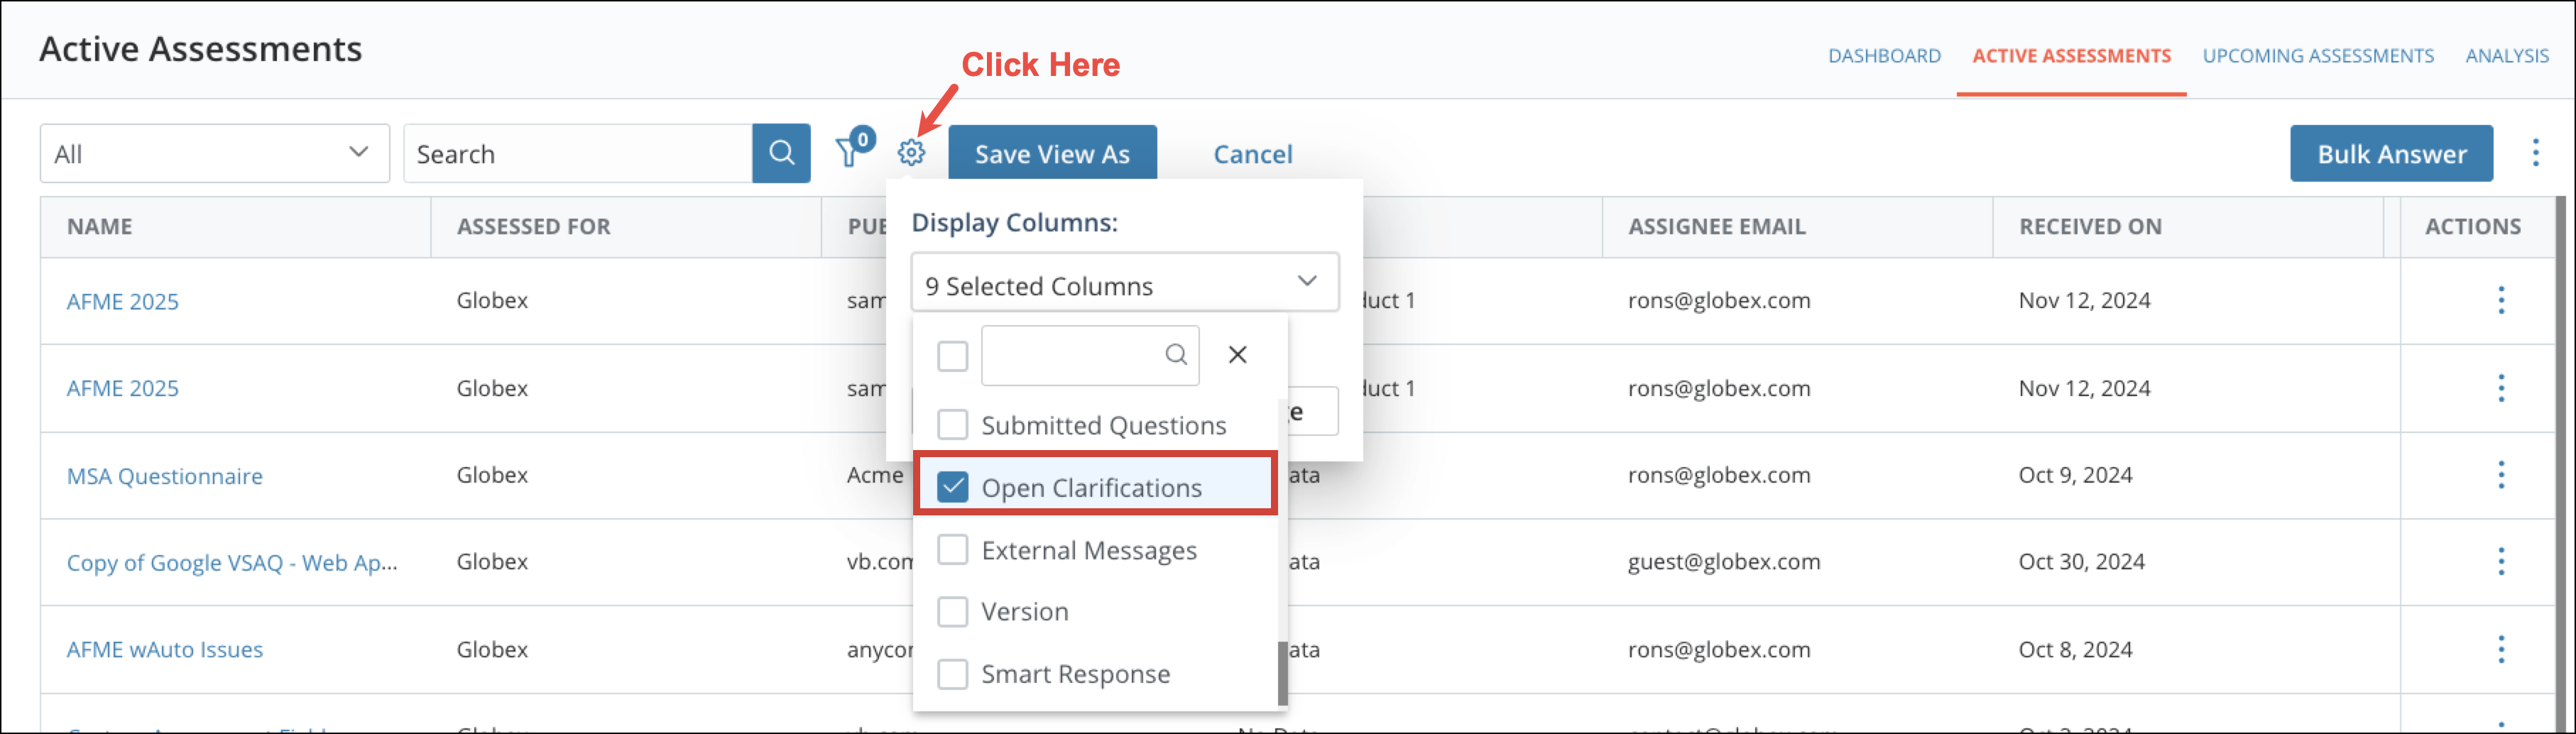This screenshot has width=2576, height=734.
Task: Expand the All view dropdown
Action: (x=214, y=153)
